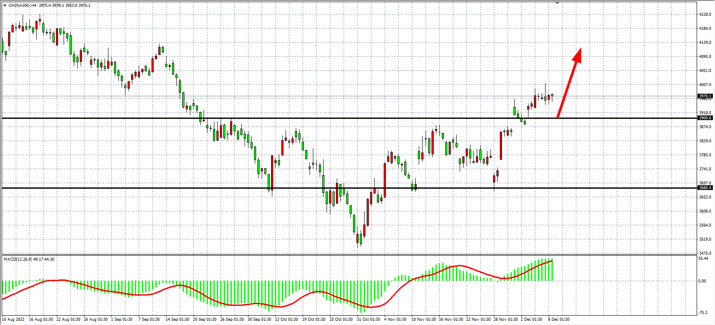Viewport: 715px width, 325px height.
Task: Click the 10 Aug 2022 date label
Action: point(13,319)
